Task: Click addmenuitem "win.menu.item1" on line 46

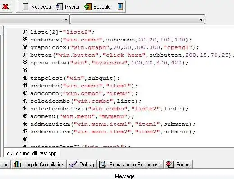Action: click(113, 124)
